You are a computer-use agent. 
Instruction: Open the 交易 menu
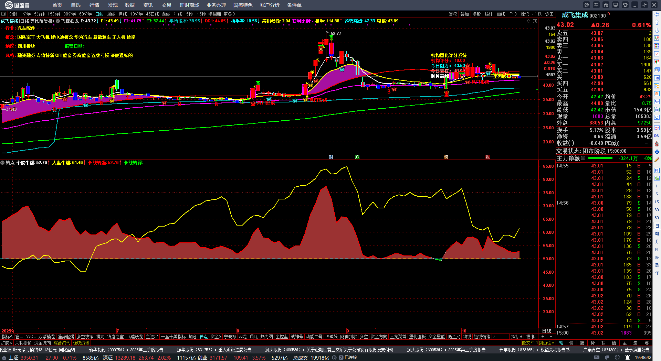167,5
